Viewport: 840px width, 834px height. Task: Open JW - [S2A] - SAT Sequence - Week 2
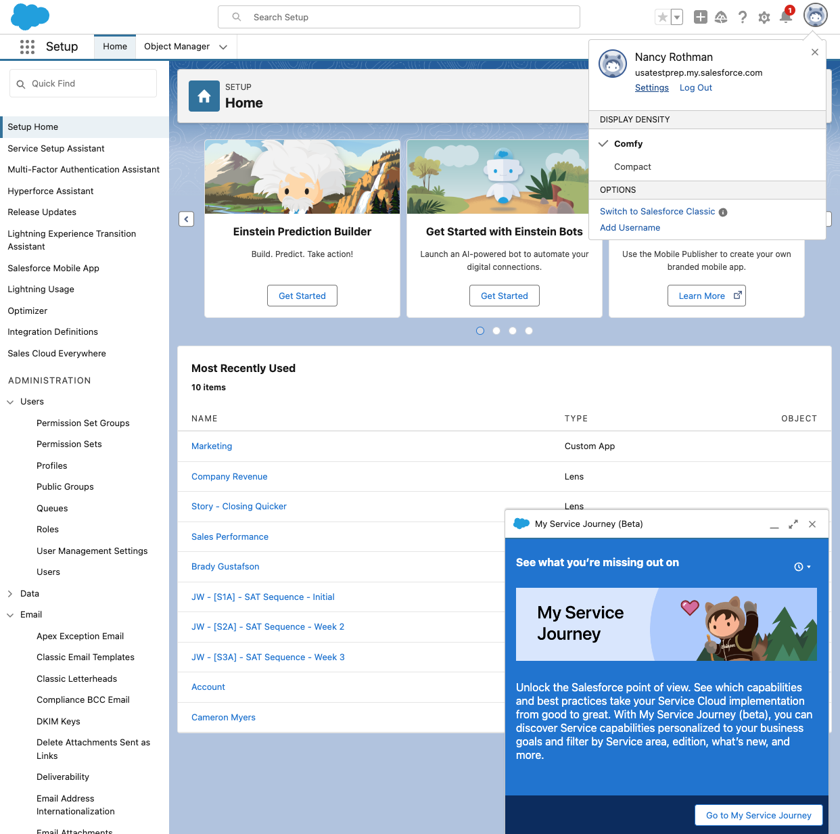pyautogui.click(x=268, y=627)
